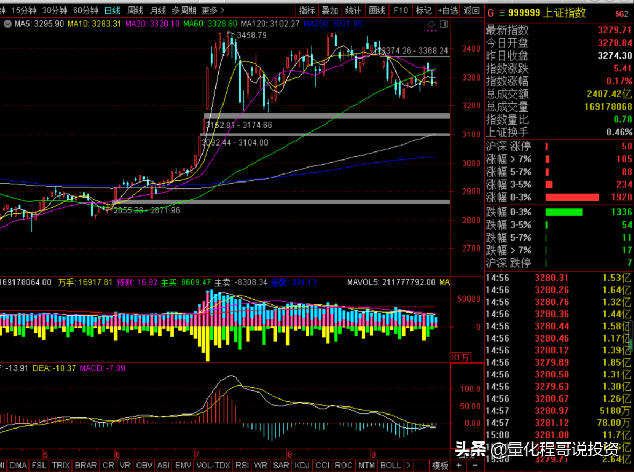The width and height of the screenshot is (634, 472).
Task: Add to watchlist with +自选
Action: click(x=448, y=11)
